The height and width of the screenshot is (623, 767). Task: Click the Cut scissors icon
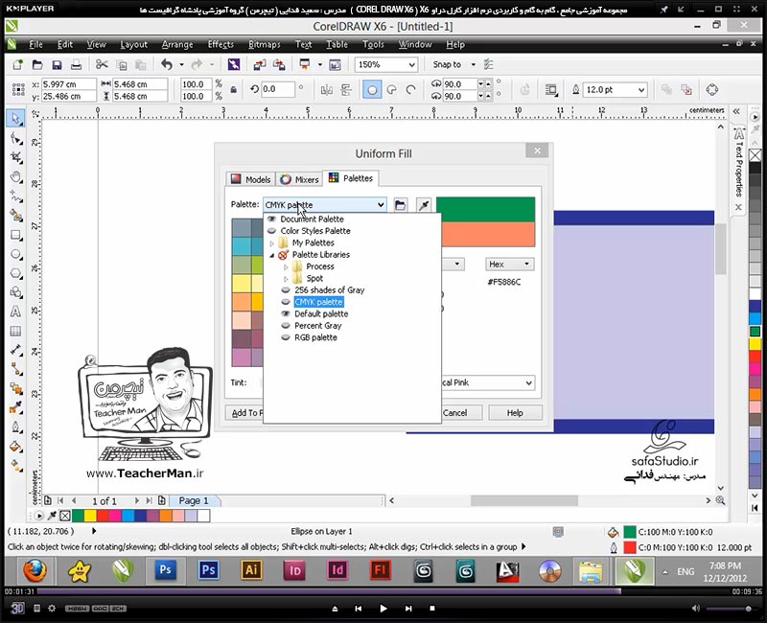(x=102, y=64)
